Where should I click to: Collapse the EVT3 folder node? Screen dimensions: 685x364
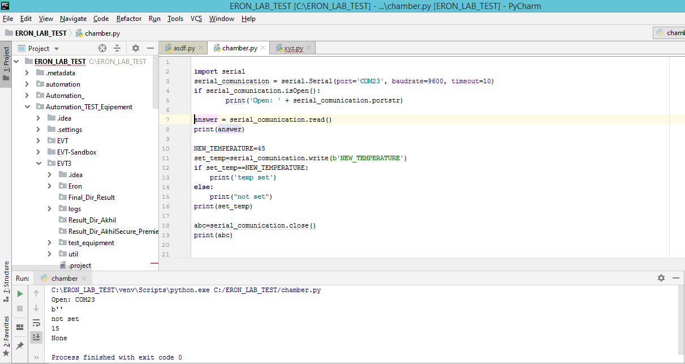coord(38,163)
